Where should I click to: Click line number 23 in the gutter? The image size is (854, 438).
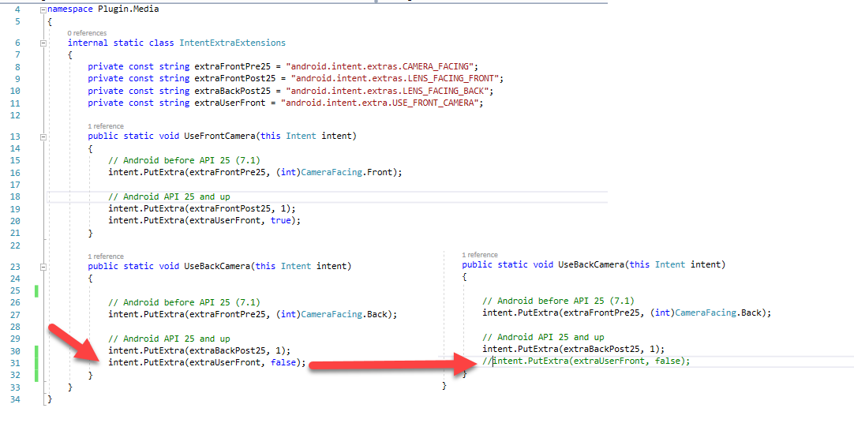(15, 267)
